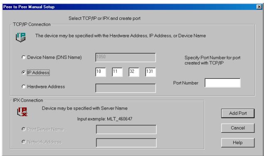Screen dimensions: 264x156
Task: Click the Network Address text field
Action: click(x=126, y=143)
